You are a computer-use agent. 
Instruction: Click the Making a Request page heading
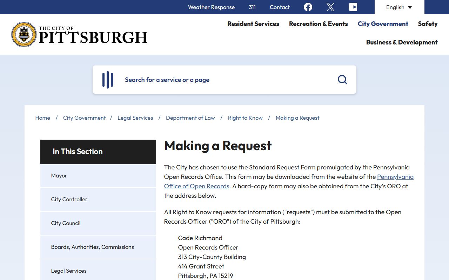point(218,146)
